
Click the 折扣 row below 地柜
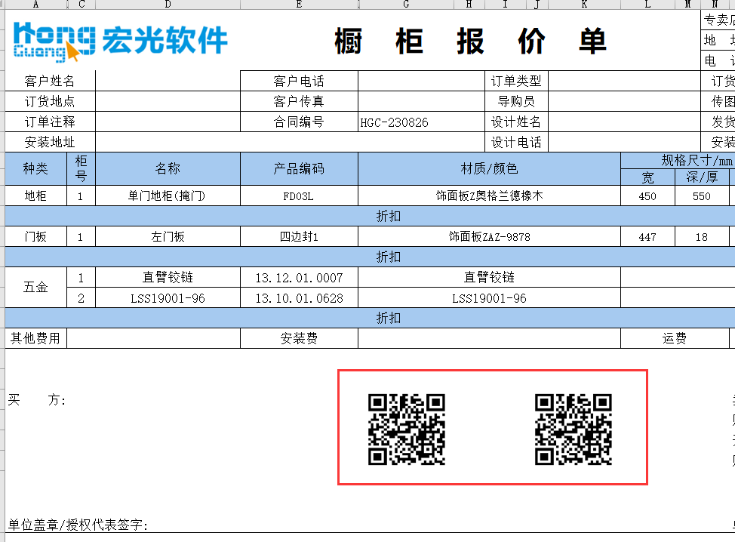point(370,216)
